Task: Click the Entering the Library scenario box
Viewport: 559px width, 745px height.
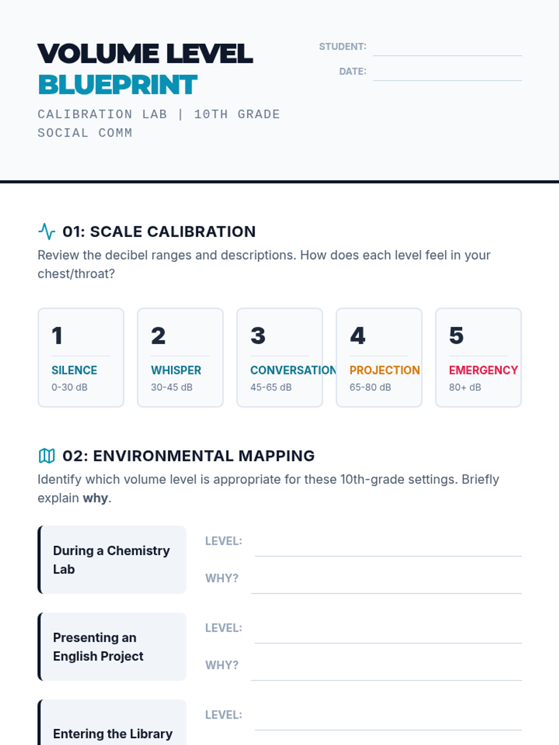Action: 112,723
